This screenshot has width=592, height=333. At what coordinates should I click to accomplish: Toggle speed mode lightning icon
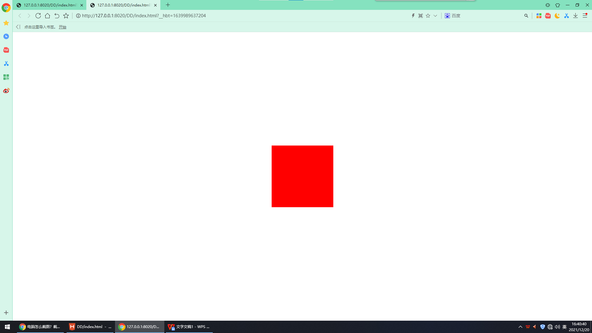pyautogui.click(x=413, y=16)
